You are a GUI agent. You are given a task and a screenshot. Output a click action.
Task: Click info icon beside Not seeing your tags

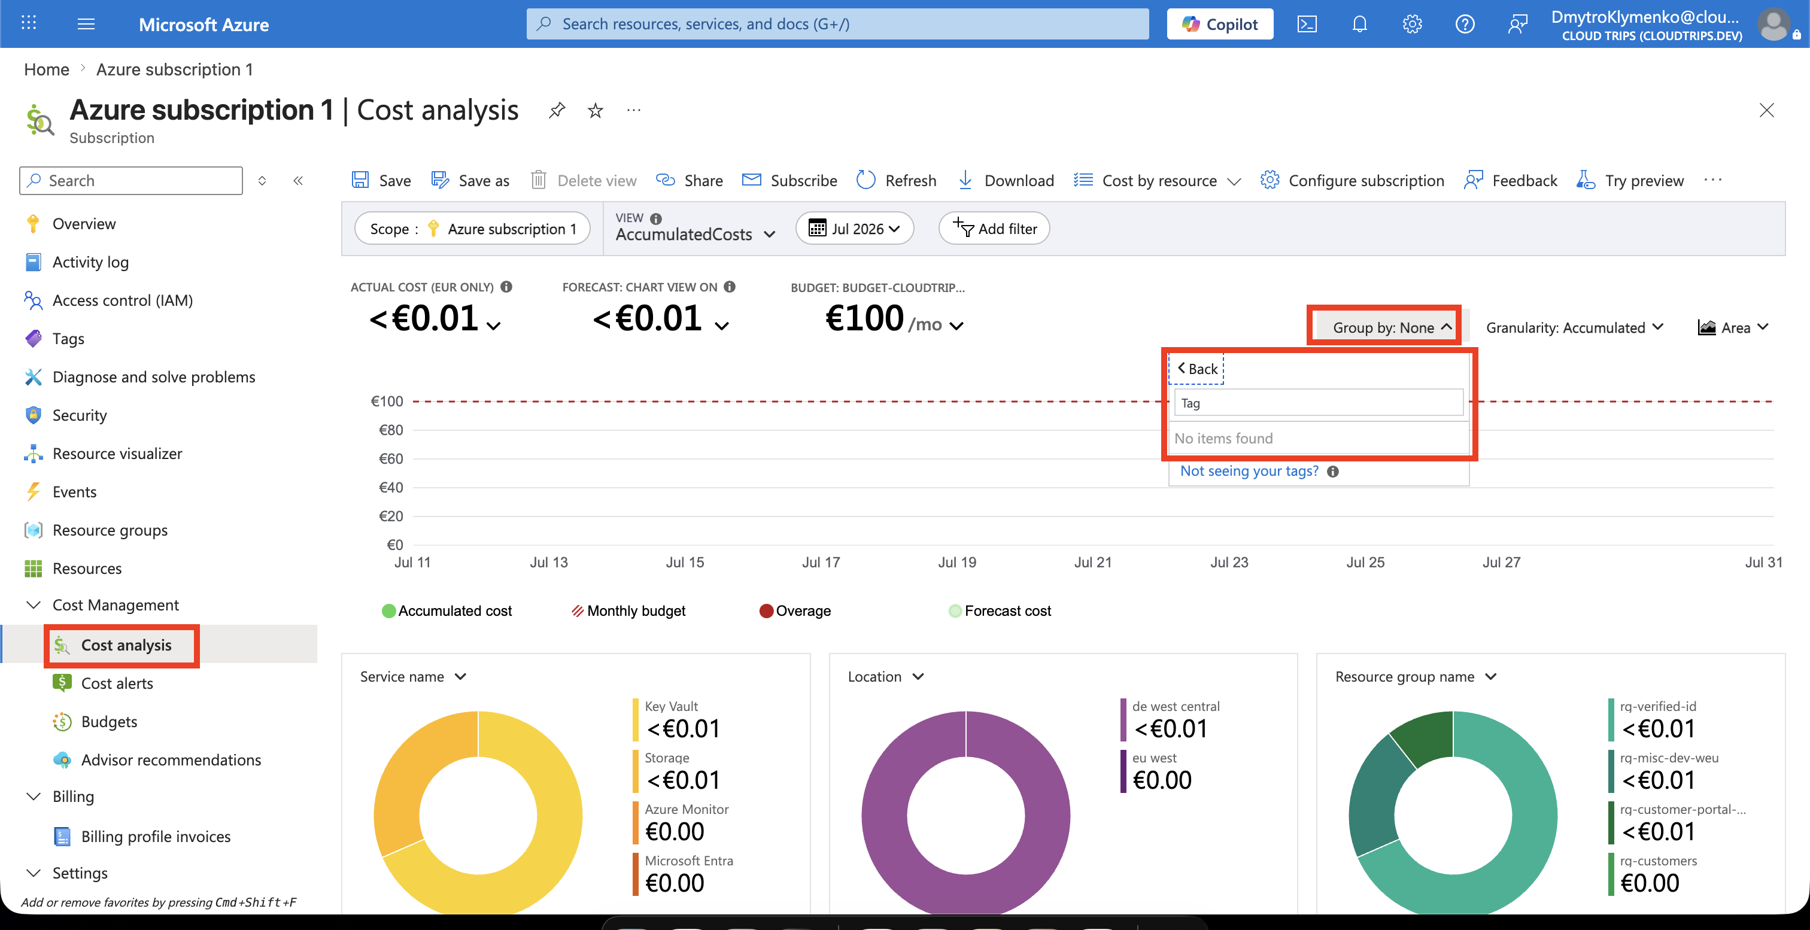(1333, 472)
